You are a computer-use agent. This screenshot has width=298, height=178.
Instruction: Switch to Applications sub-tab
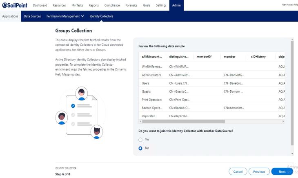tap(10, 16)
